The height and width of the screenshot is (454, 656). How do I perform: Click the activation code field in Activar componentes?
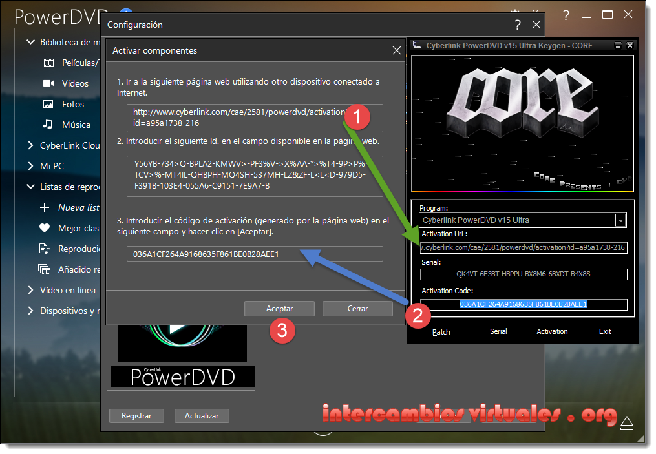(x=255, y=254)
